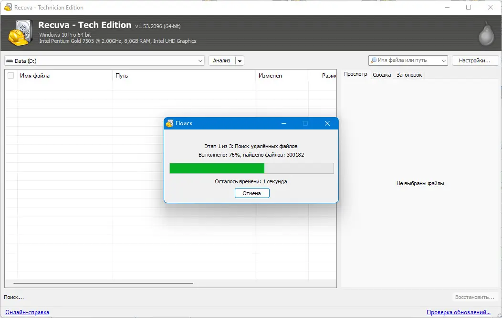Open the file name filter dropdown arrow
Image resolution: width=502 pixels, height=318 pixels.
click(444, 60)
